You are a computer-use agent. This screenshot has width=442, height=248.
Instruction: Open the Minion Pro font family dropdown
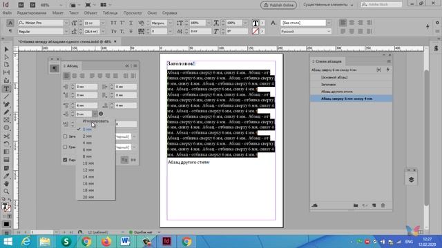pyautogui.click(x=66, y=23)
